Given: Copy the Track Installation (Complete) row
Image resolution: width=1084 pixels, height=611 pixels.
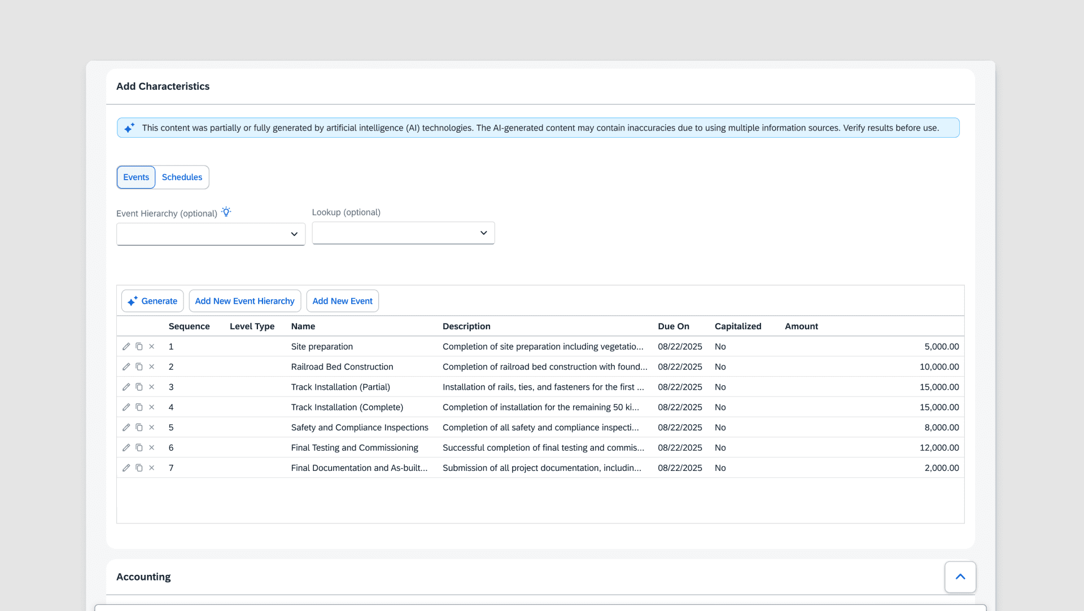Looking at the screenshot, I should click(x=139, y=407).
